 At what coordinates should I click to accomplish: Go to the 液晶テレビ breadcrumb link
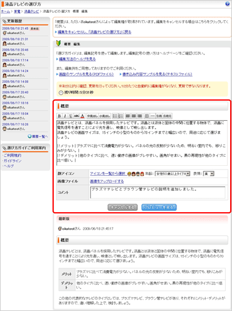(x=31, y=12)
